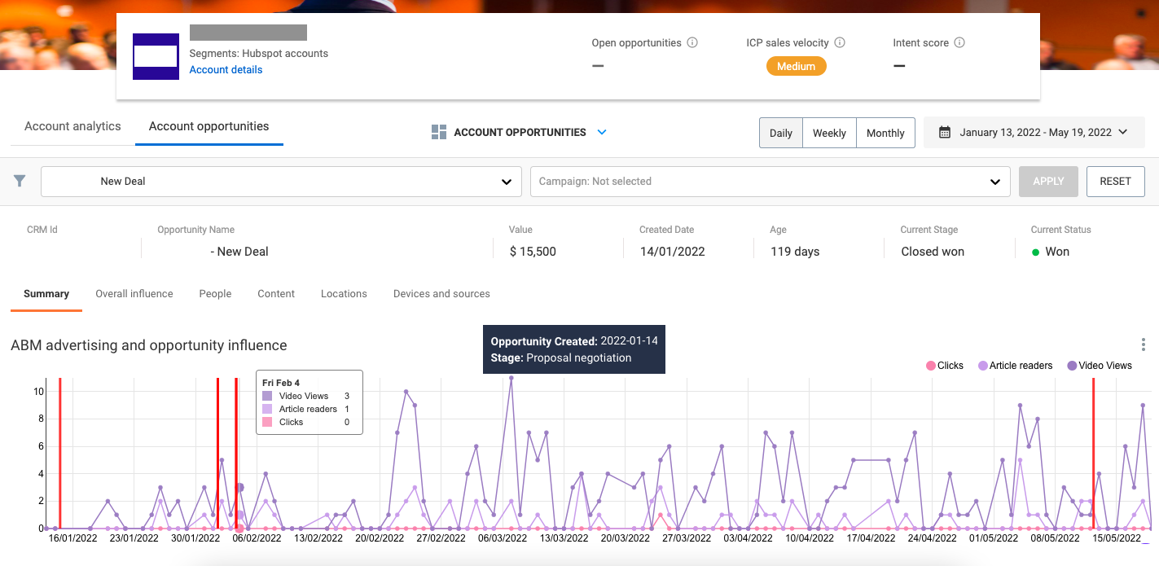Open the chart options kebab menu
The height and width of the screenshot is (566, 1159).
click(1144, 344)
